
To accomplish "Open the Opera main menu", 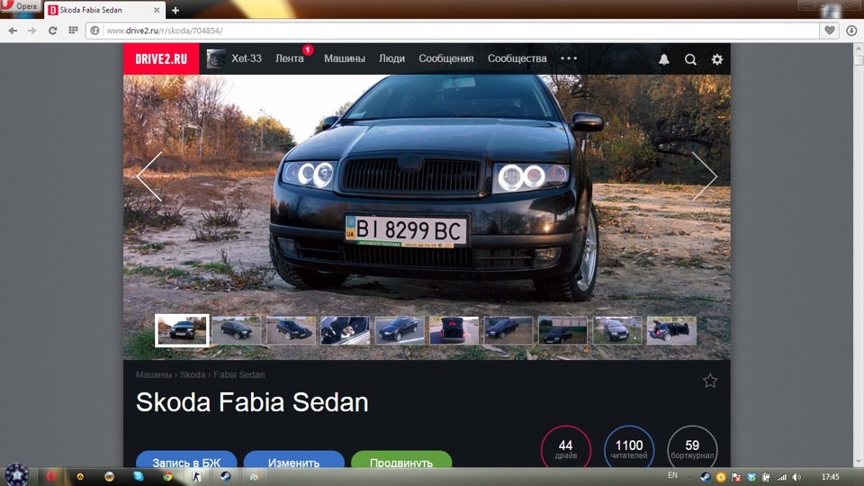I will tap(19, 6).
